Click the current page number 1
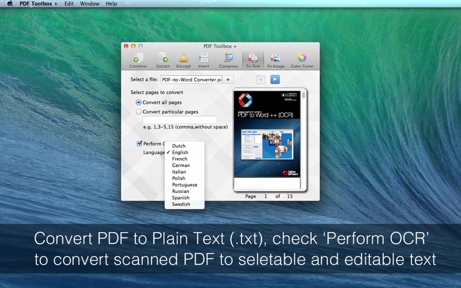The height and width of the screenshot is (288, 461). pos(266,196)
